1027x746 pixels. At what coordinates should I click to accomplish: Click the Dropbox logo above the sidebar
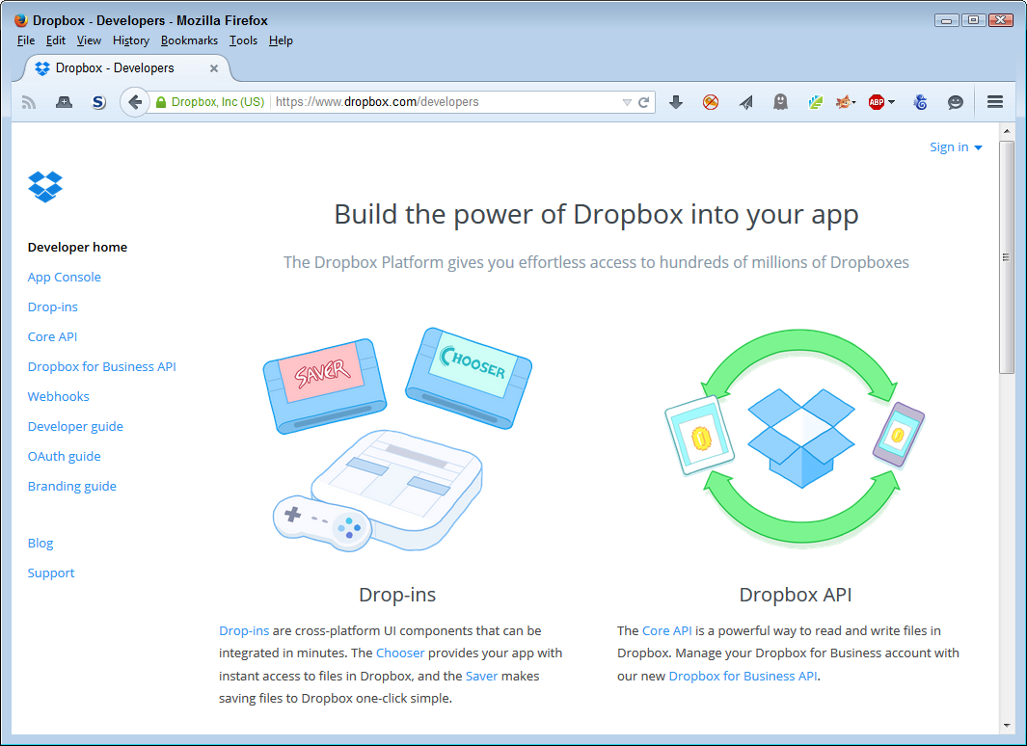[44, 185]
